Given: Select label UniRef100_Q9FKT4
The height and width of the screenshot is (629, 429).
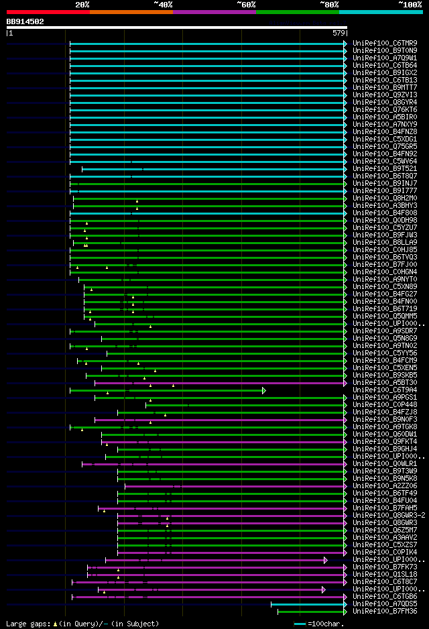Looking at the screenshot, I should coord(385,441).
